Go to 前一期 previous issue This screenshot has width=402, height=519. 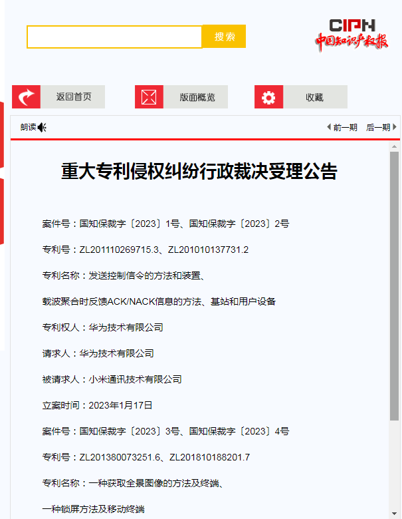click(x=345, y=128)
